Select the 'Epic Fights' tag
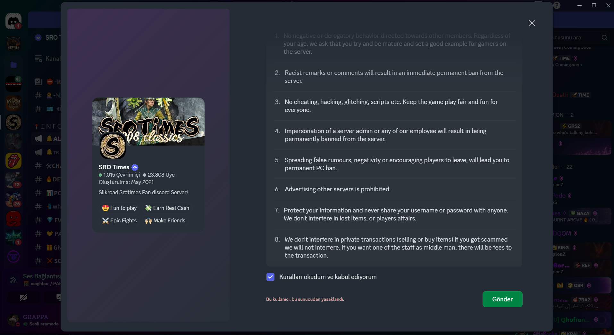Viewport: 614px width, 335px height. [x=119, y=220]
